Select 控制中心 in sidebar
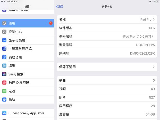The height and width of the screenshot is (120, 160). pyautogui.click(x=27, y=32)
